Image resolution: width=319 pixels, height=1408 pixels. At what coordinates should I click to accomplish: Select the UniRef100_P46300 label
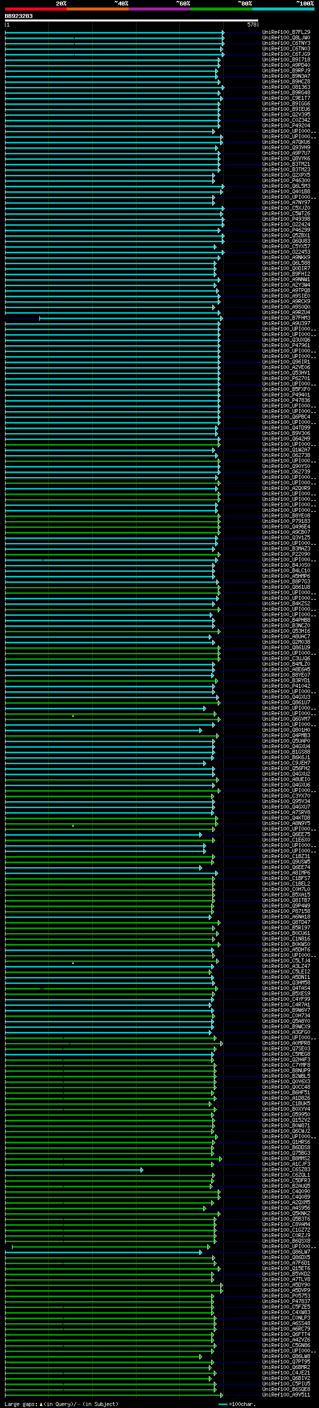point(286,180)
